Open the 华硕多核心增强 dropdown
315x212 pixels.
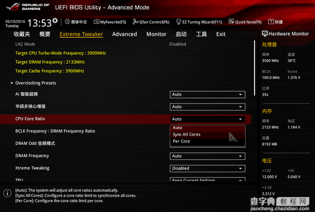point(208,107)
